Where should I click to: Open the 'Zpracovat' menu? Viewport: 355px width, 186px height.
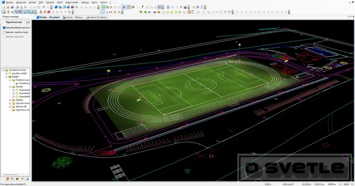pos(21,2)
